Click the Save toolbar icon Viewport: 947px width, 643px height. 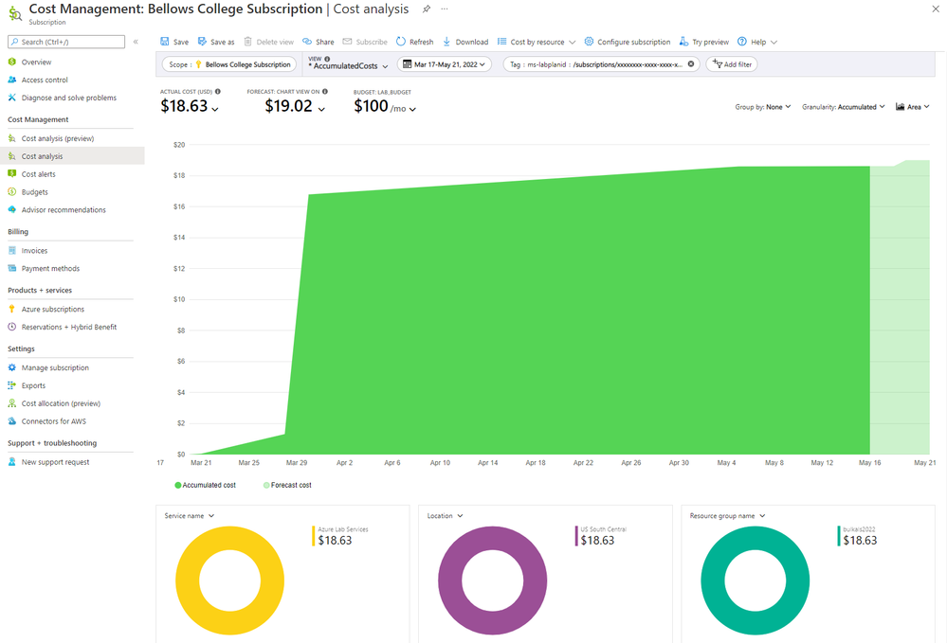click(x=164, y=42)
